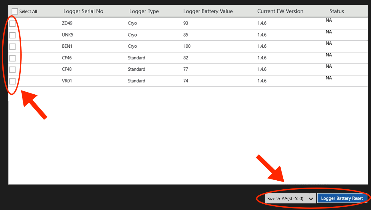Click the Standard type cell for VR01

pyautogui.click(x=136, y=81)
